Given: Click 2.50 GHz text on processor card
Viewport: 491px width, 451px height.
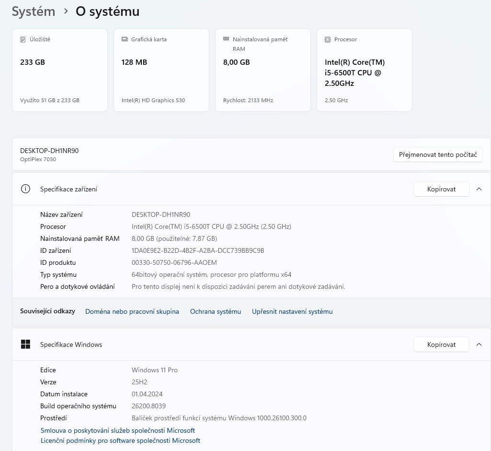Looking at the screenshot, I should pos(336,100).
